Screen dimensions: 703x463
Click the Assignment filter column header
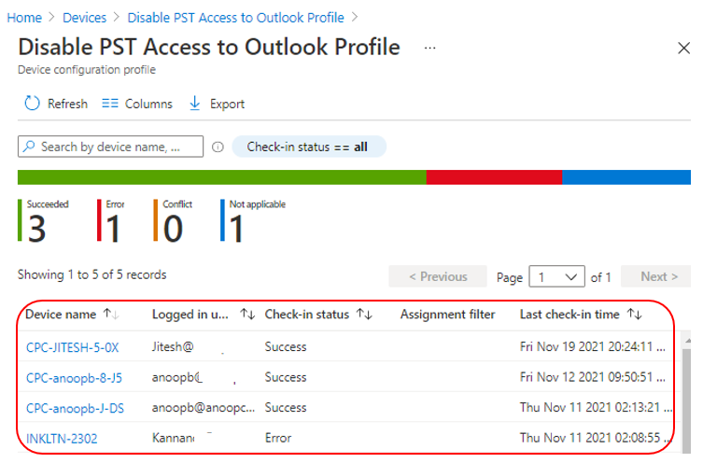point(447,315)
